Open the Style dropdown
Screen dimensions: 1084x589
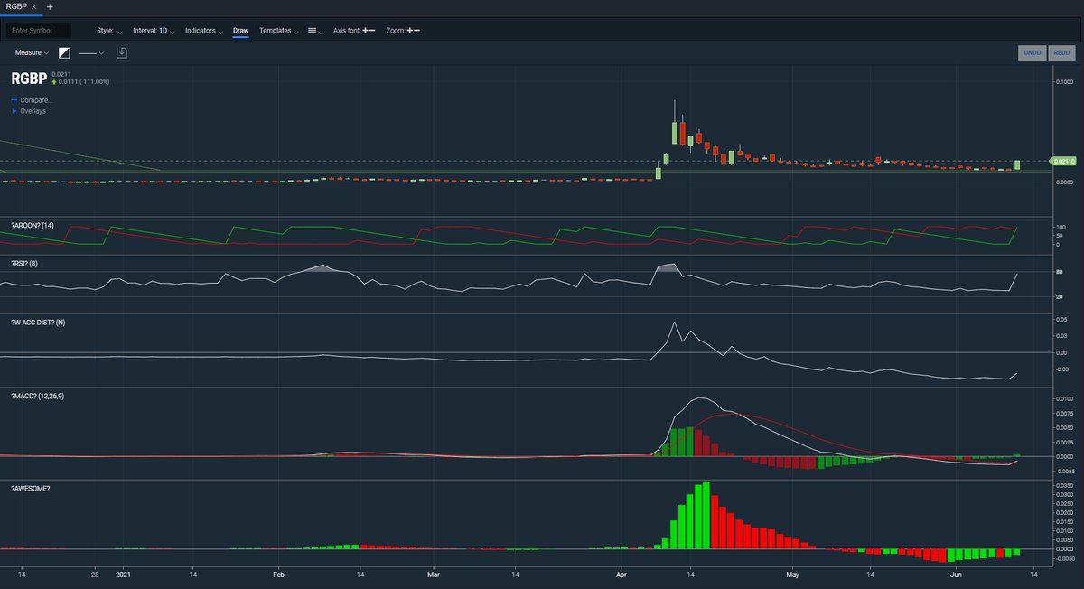[110, 31]
